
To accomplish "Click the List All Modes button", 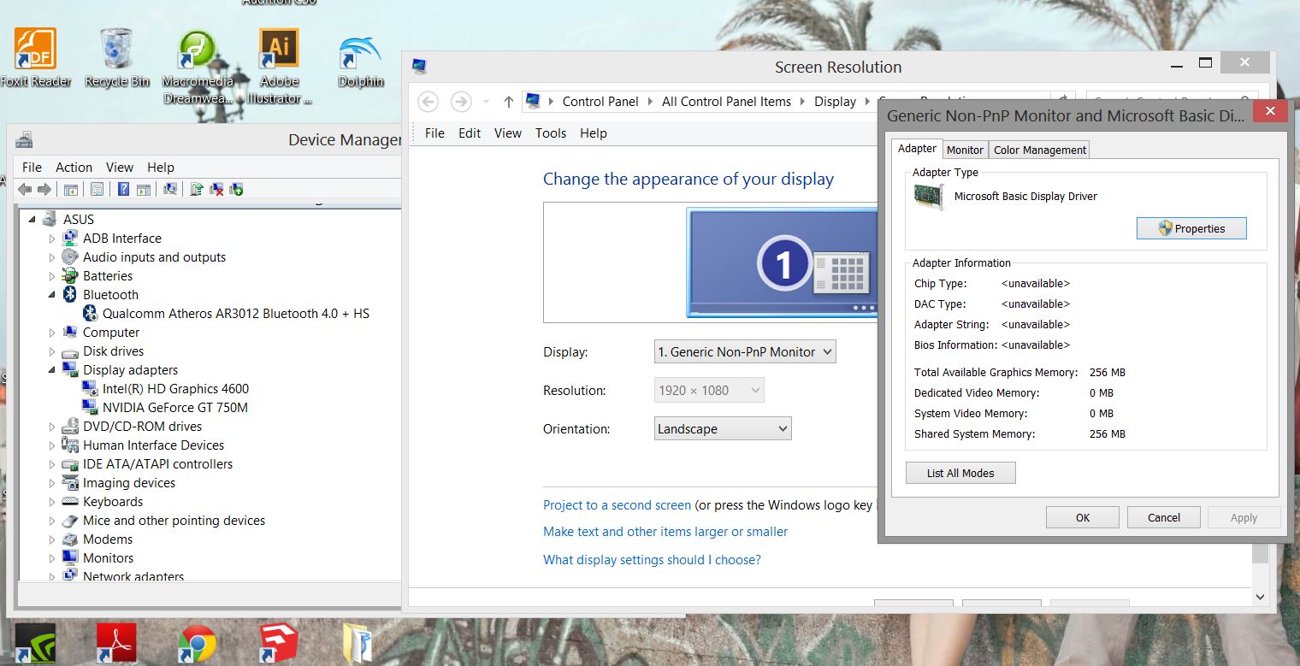I will point(960,473).
